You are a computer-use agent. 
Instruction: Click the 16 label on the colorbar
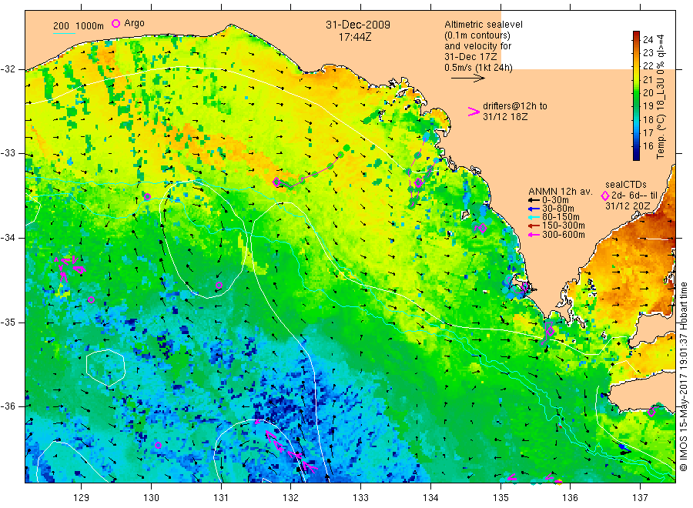coord(648,145)
